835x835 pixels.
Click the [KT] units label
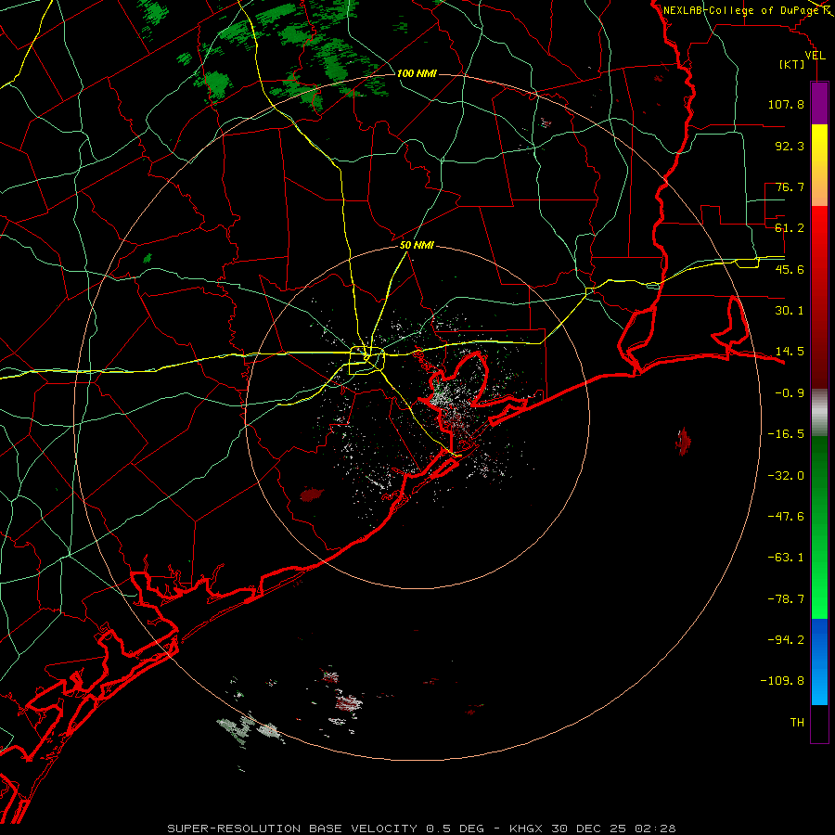click(x=792, y=64)
